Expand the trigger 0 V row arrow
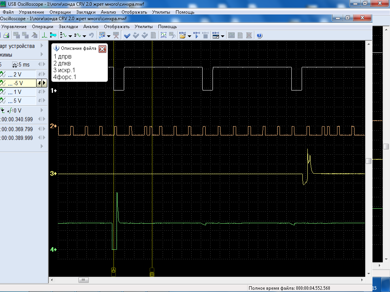 pos(42,110)
